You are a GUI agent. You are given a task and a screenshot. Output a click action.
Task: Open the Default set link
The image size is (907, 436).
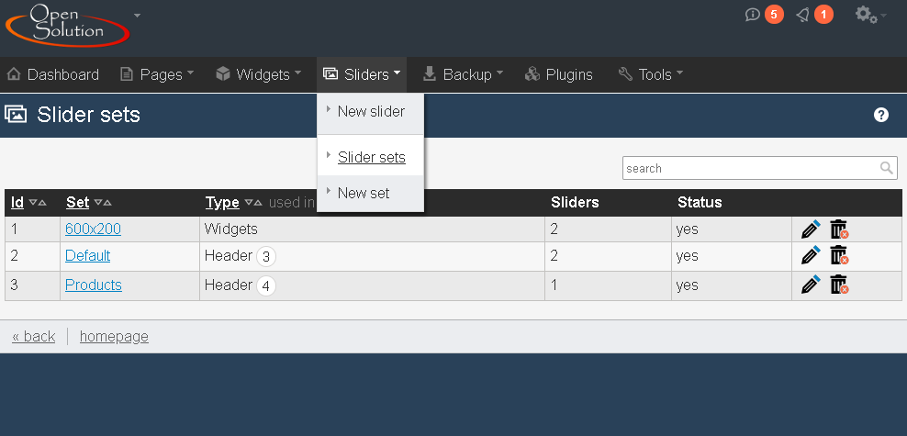(87, 255)
